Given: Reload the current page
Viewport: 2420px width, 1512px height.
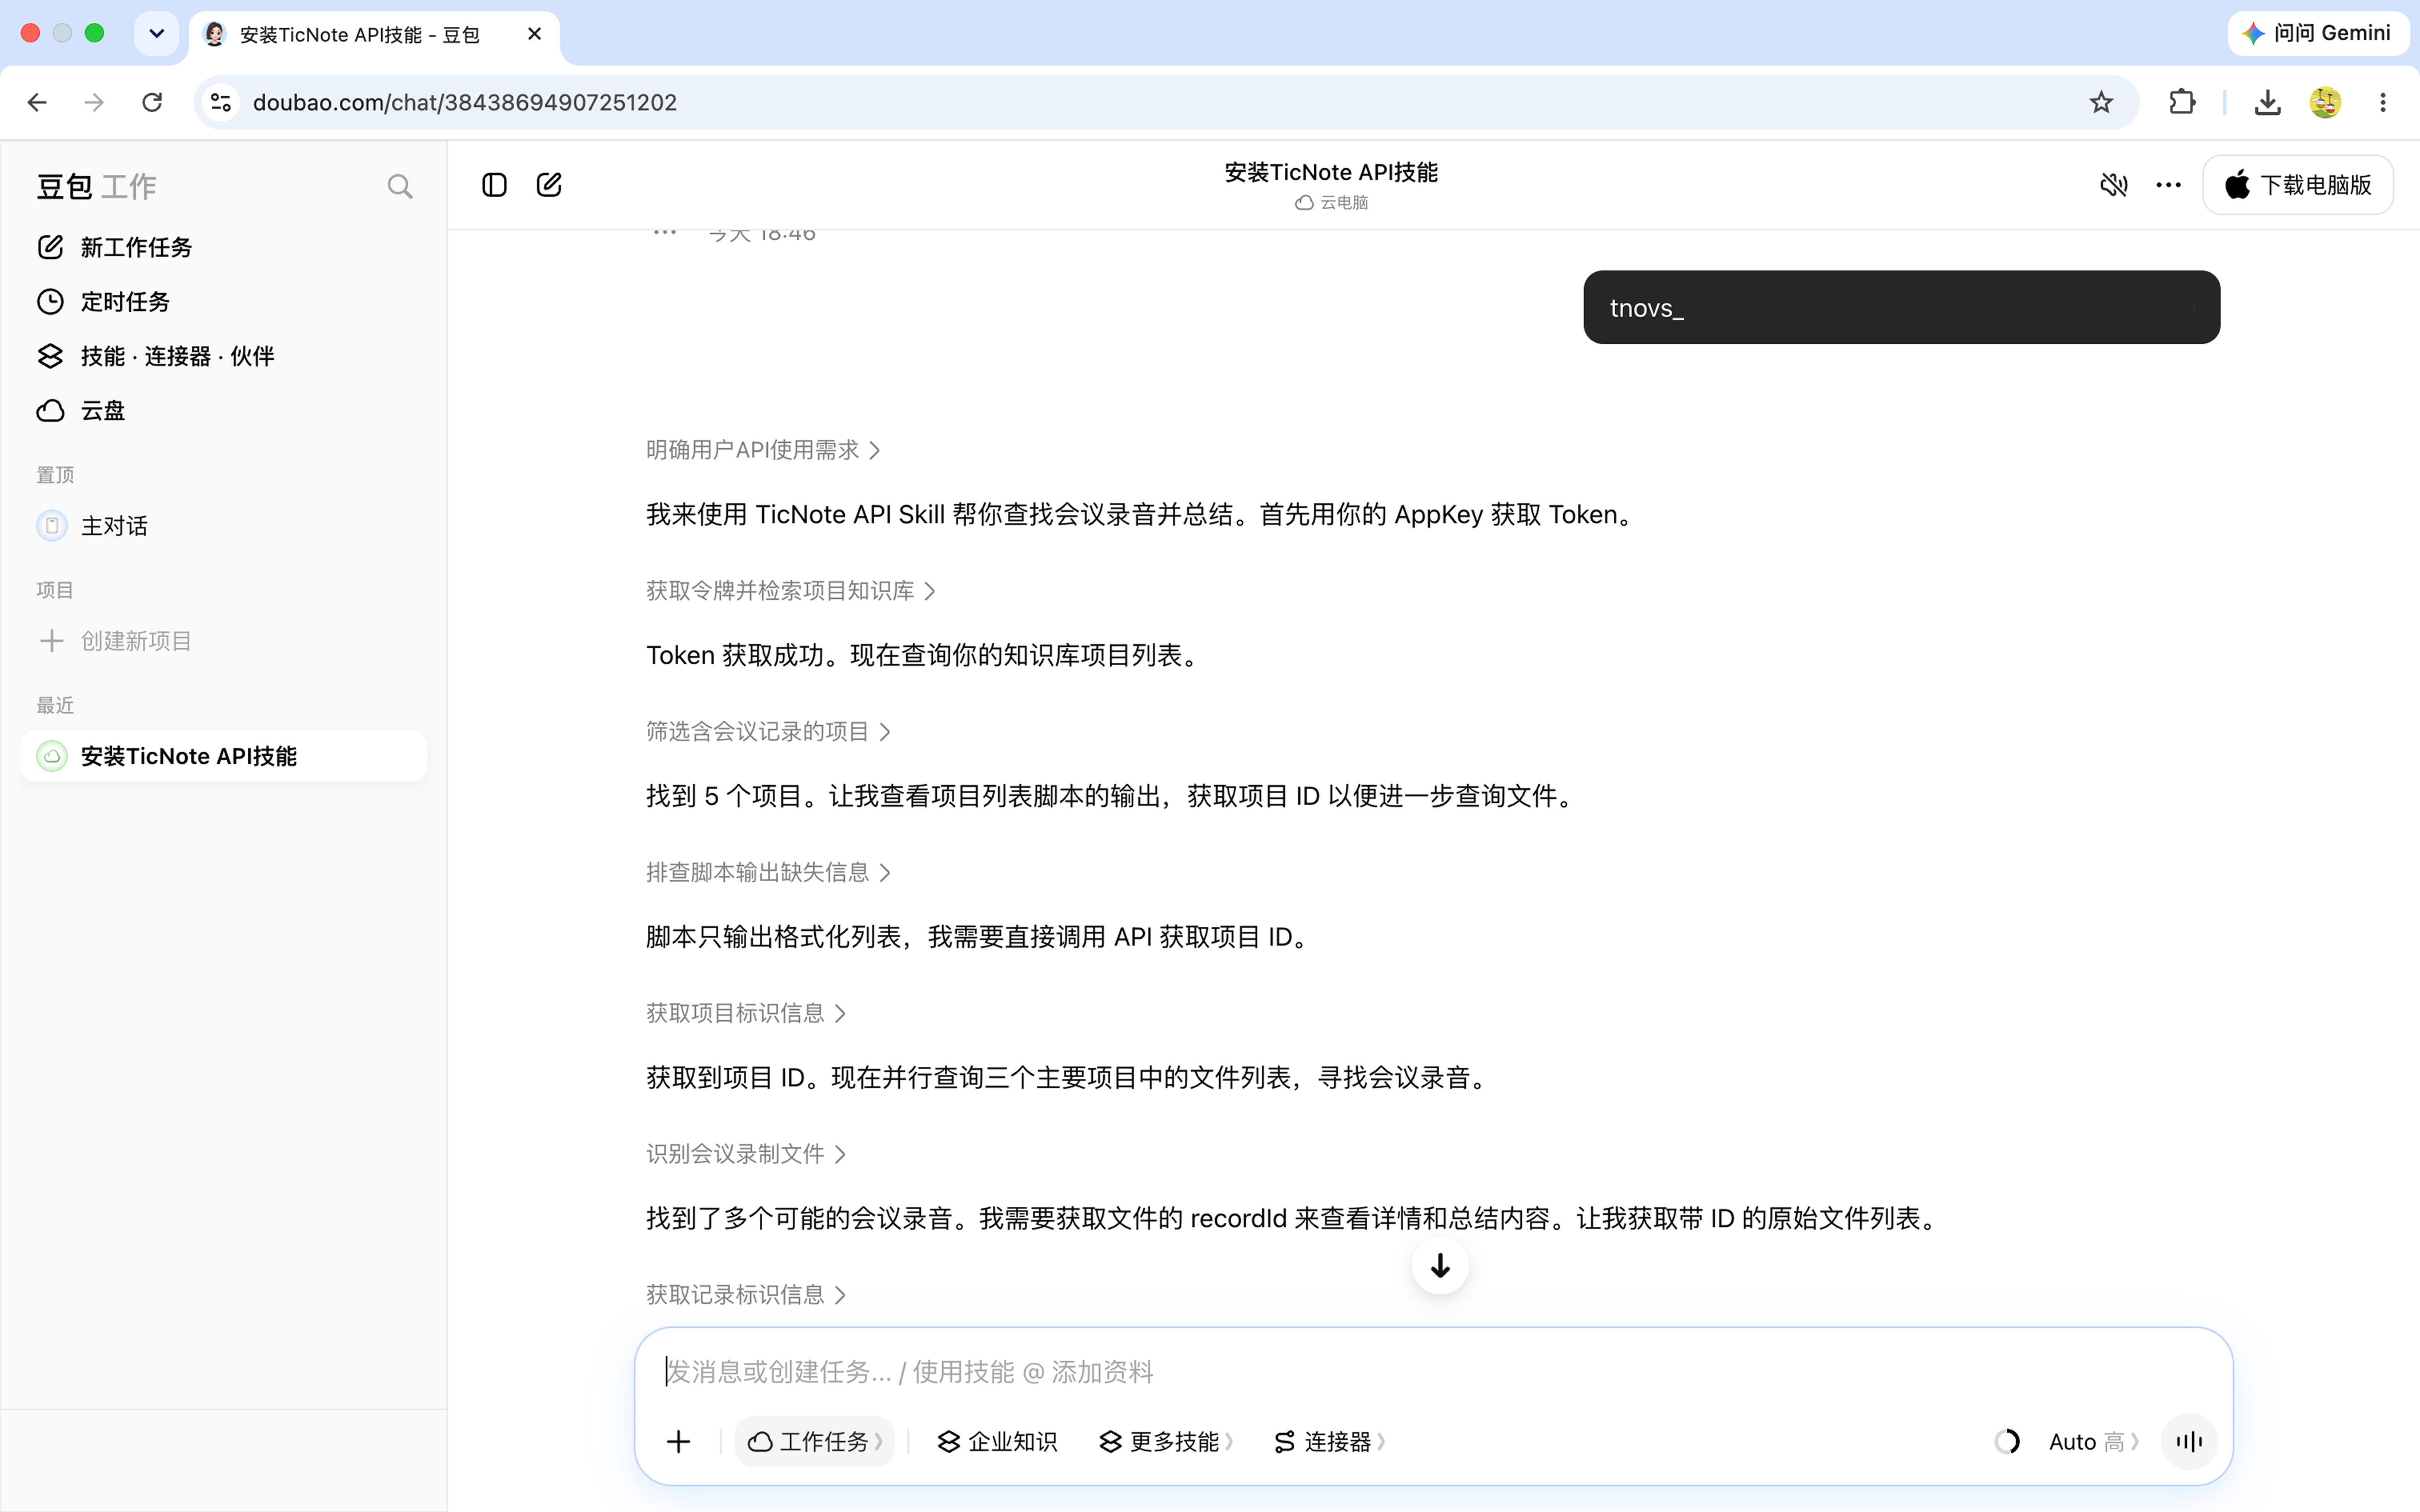Looking at the screenshot, I should 152,102.
